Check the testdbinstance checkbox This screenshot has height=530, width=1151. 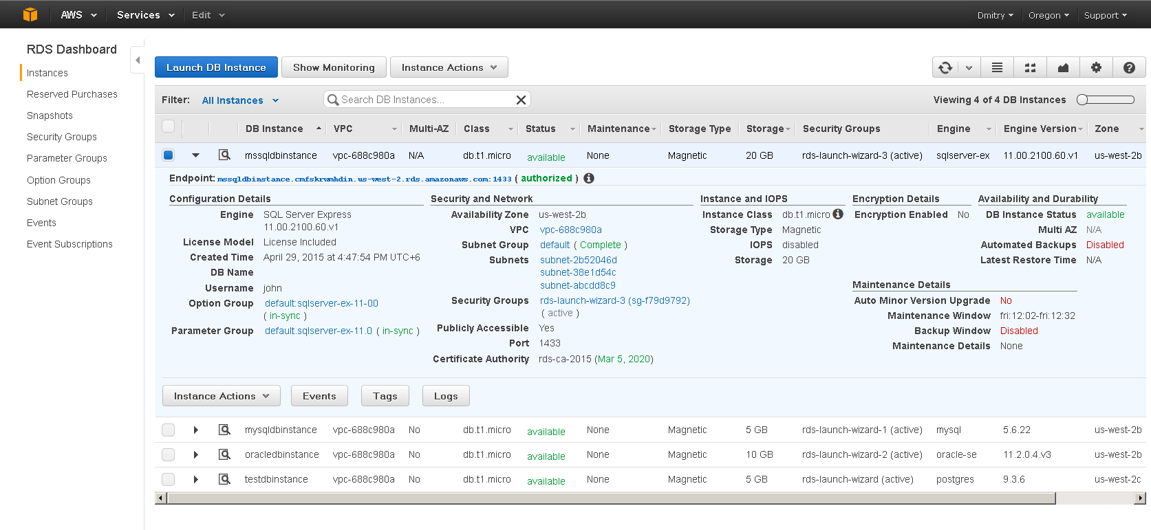click(168, 479)
